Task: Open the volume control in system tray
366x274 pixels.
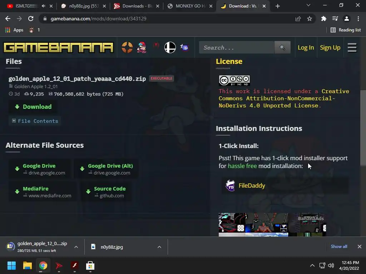Action: point(331,265)
